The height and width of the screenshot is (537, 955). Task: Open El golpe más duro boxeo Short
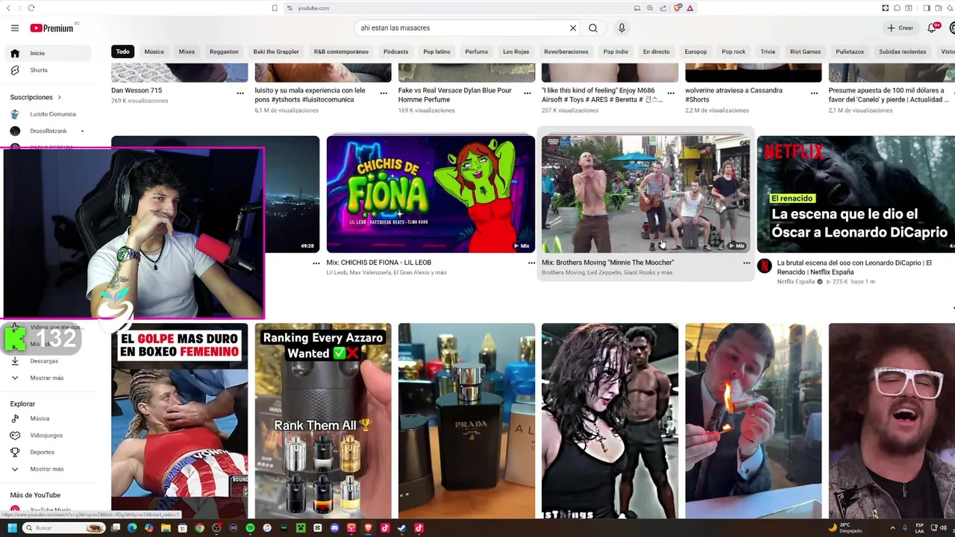pyautogui.click(x=179, y=421)
